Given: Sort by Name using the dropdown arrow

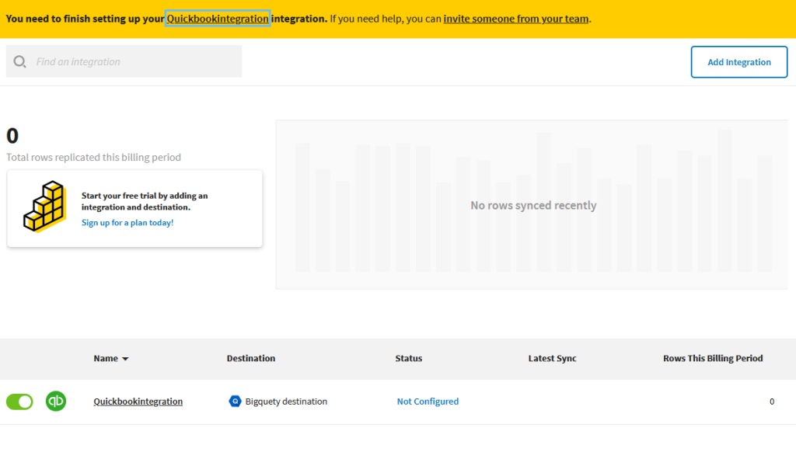Looking at the screenshot, I should coord(125,359).
